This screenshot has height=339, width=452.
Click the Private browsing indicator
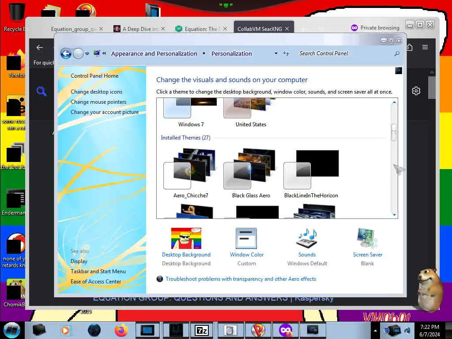pyautogui.click(x=375, y=28)
